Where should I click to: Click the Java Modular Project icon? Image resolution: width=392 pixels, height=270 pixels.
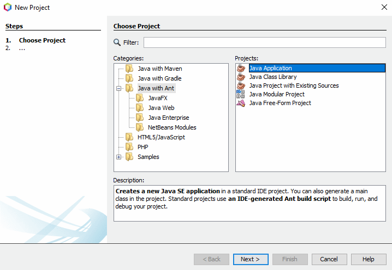point(241,94)
